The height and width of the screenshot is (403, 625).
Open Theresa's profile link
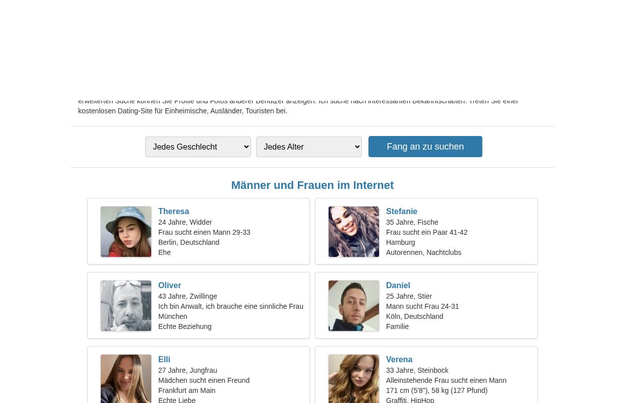click(173, 212)
